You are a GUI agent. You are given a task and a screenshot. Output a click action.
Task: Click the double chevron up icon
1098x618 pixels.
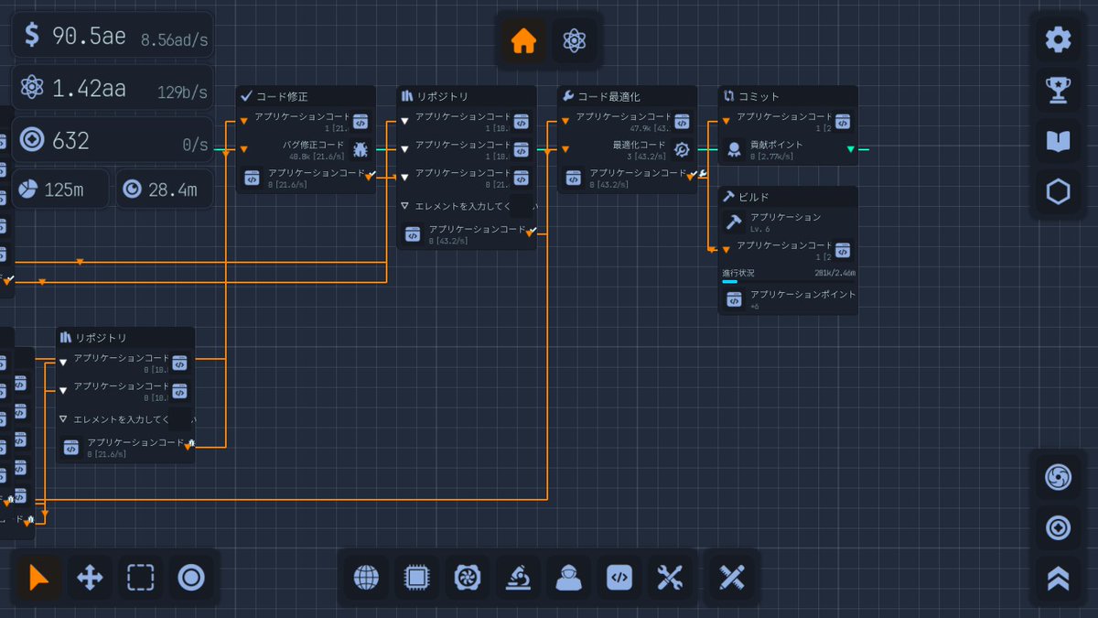(x=1058, y=579)
